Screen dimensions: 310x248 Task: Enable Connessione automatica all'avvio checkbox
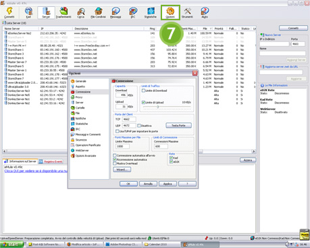coord(115,155)
